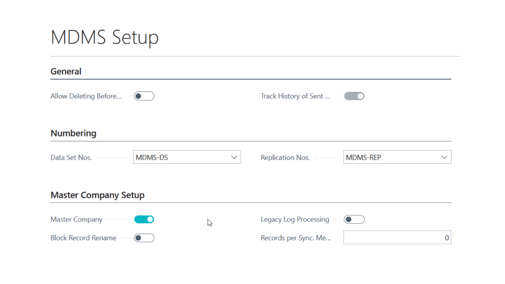
Task: Toggle the Track History of Sent switch
Action: 354,96
